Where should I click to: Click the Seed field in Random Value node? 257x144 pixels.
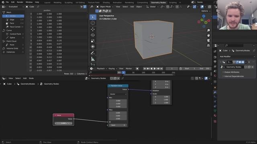(x=118, y=125)
